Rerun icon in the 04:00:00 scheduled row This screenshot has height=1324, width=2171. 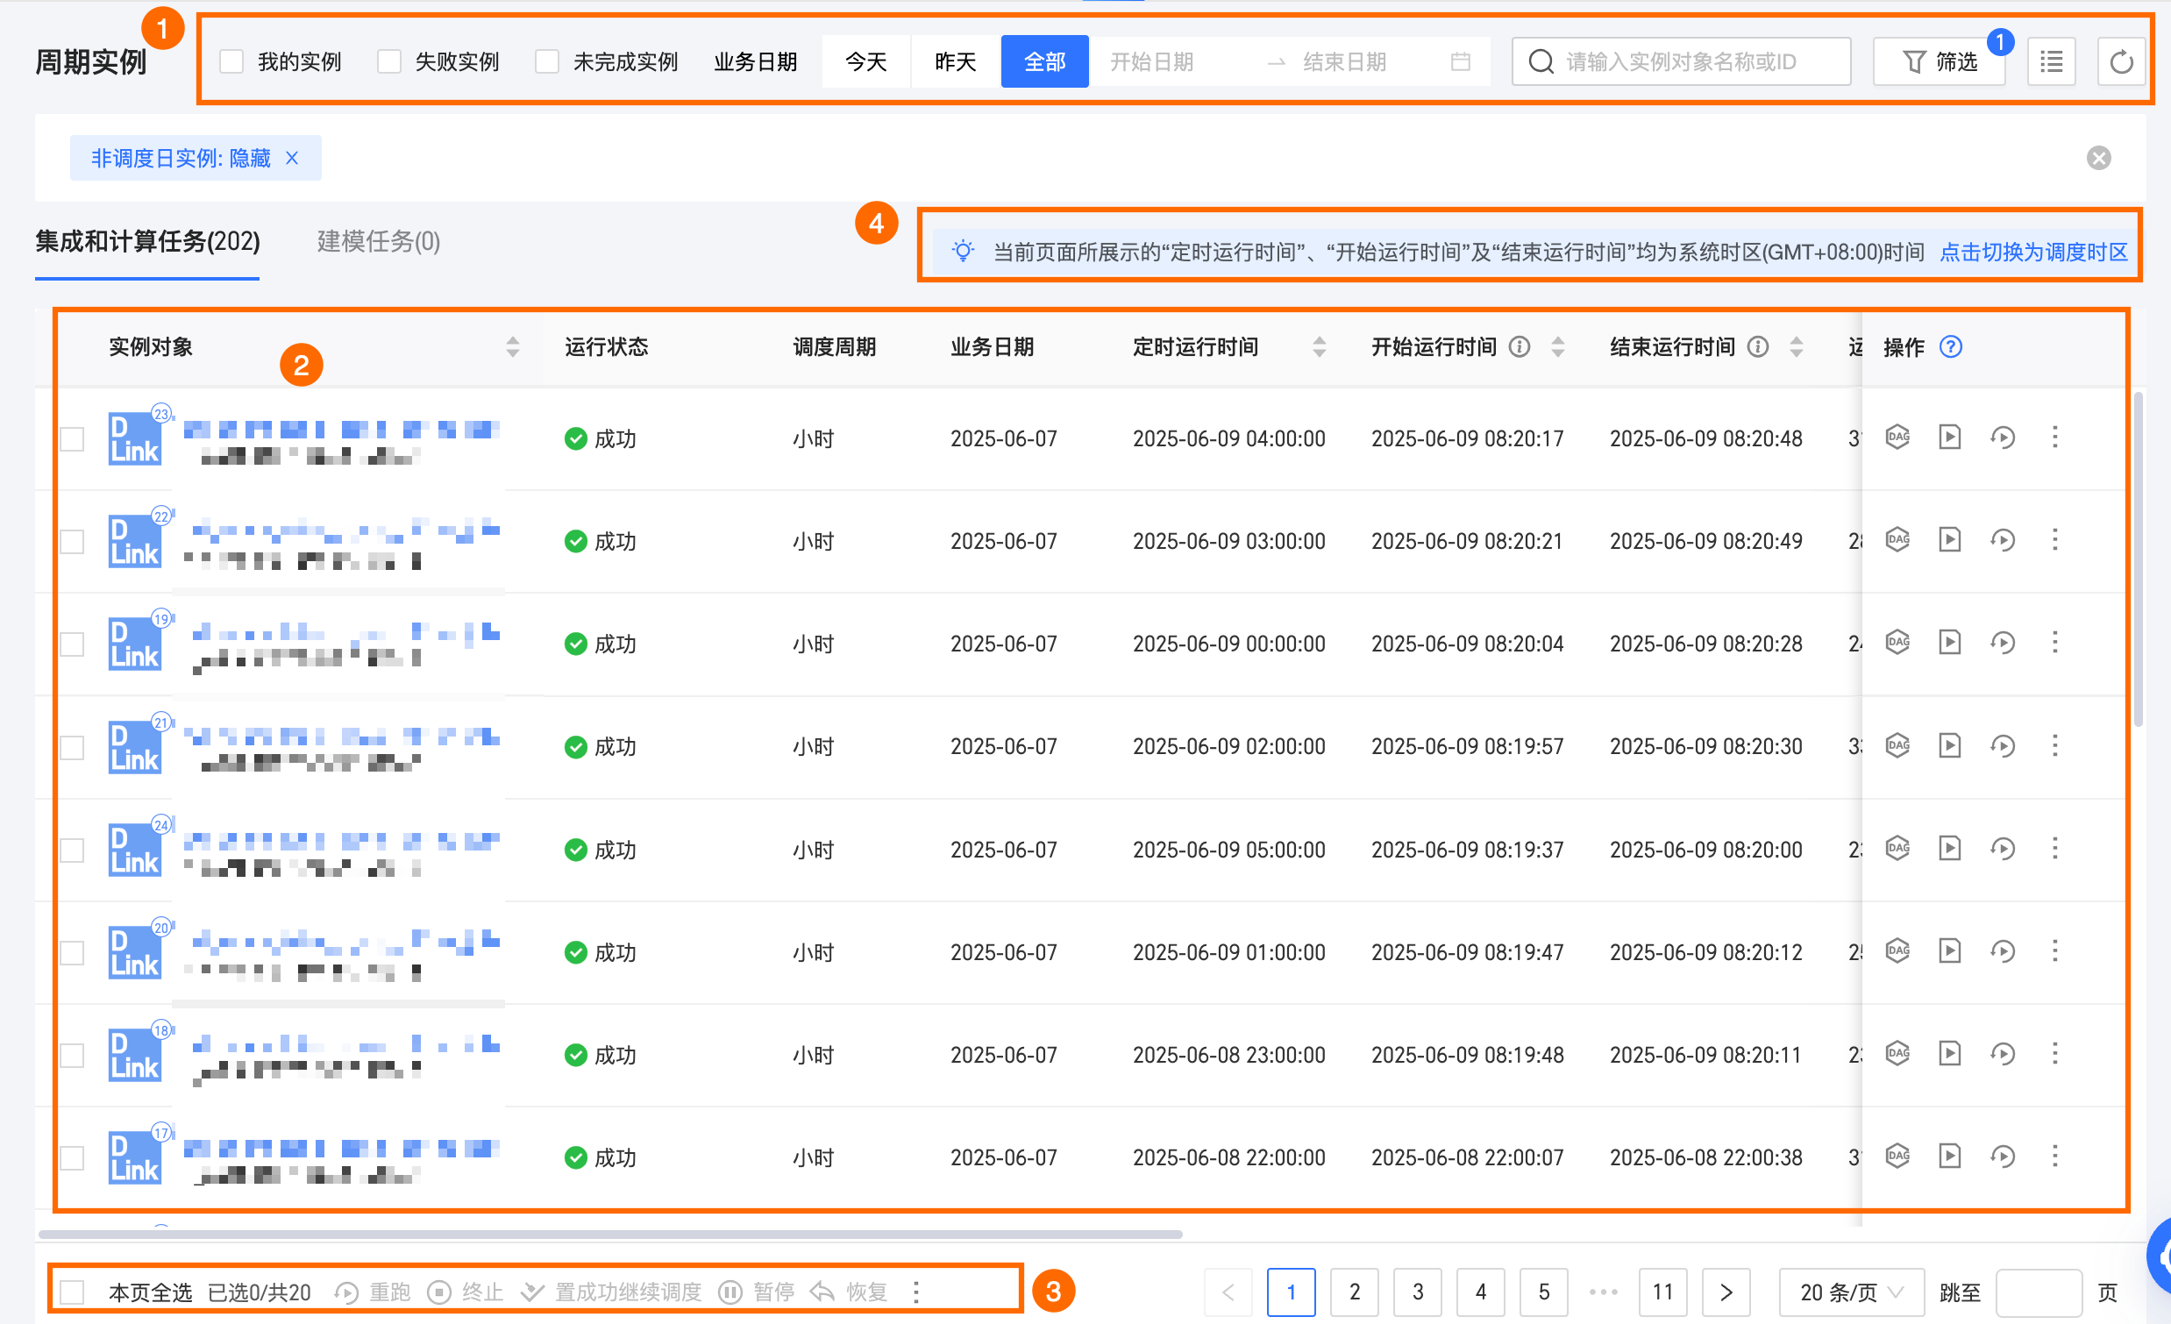pyautogui.click(x=2002, y=437)
